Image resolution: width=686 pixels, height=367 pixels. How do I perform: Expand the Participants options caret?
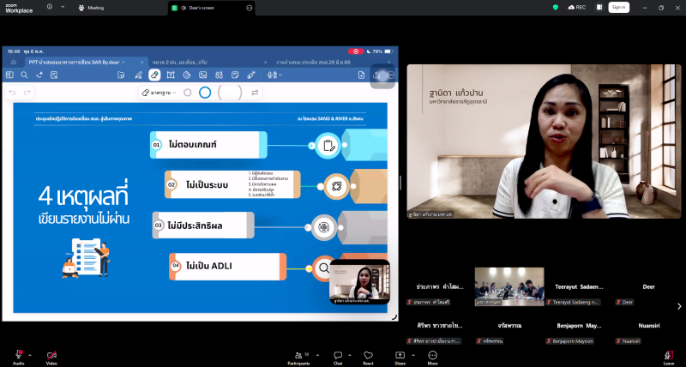[x=317, y=355]
